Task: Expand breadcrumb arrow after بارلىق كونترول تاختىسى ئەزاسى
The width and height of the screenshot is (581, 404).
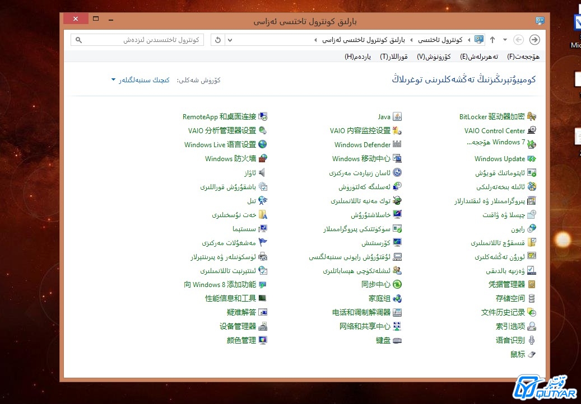Action: point(315,40)
